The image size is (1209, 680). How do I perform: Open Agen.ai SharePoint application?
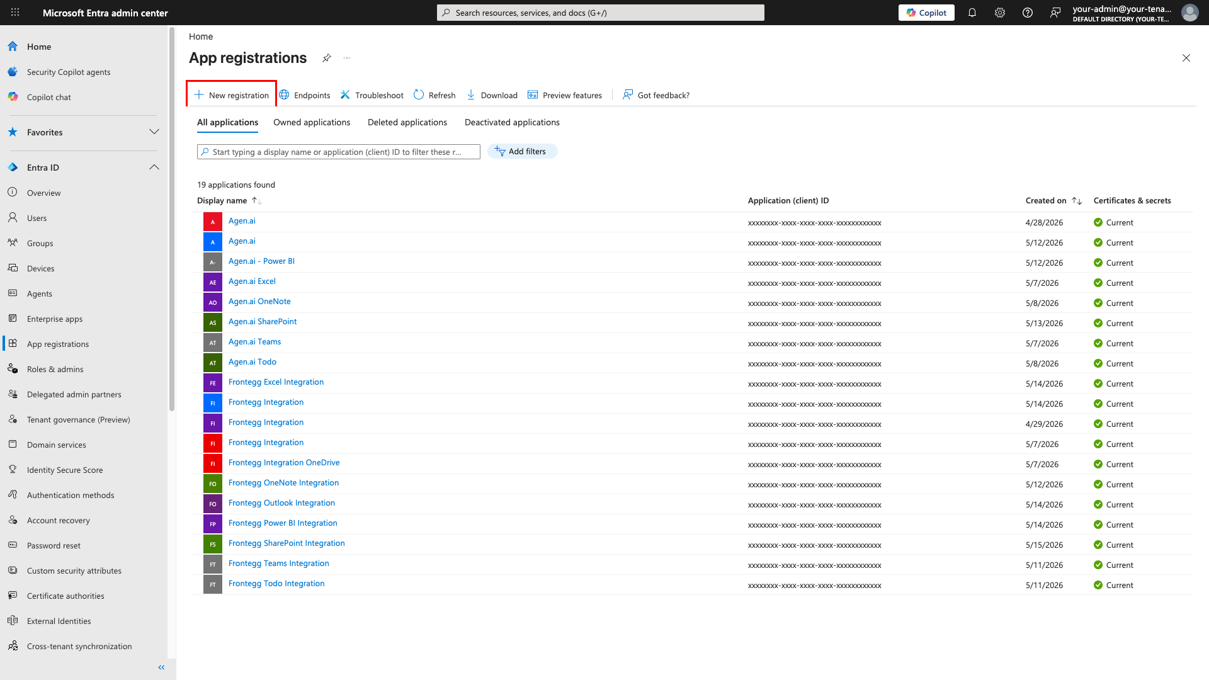[263, 322]
